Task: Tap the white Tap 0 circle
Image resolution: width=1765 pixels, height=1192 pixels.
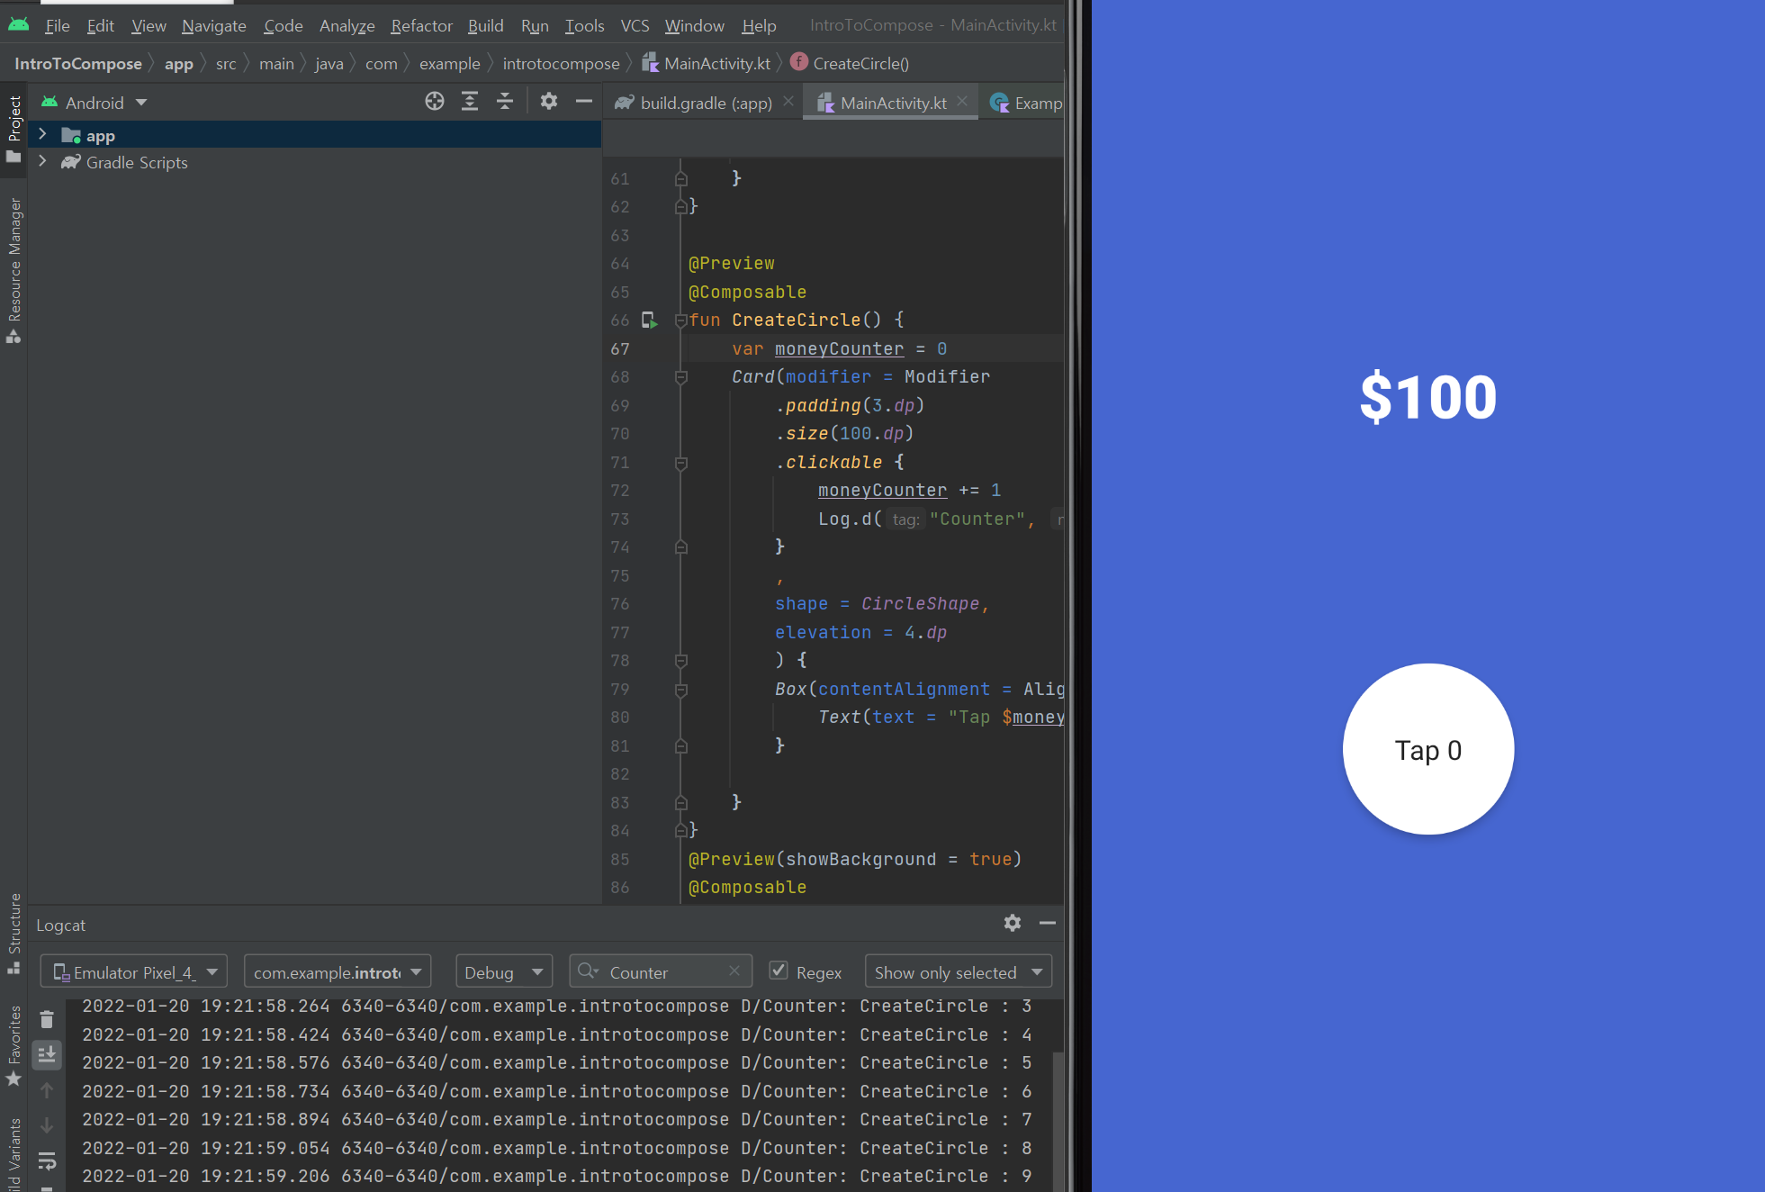Action: tap(1427, 749)
